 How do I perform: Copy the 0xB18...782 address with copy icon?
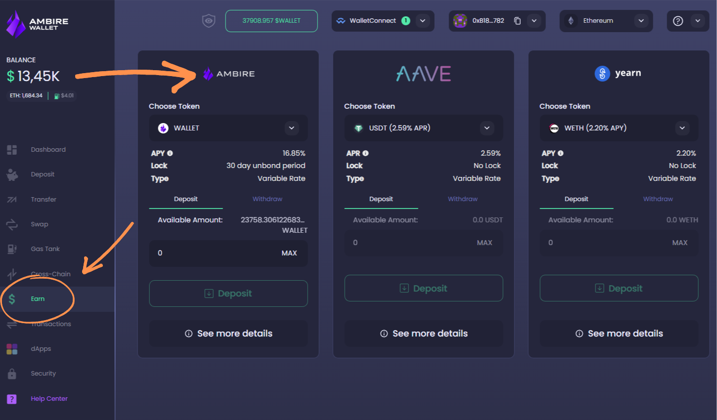(x=517, y=21)
